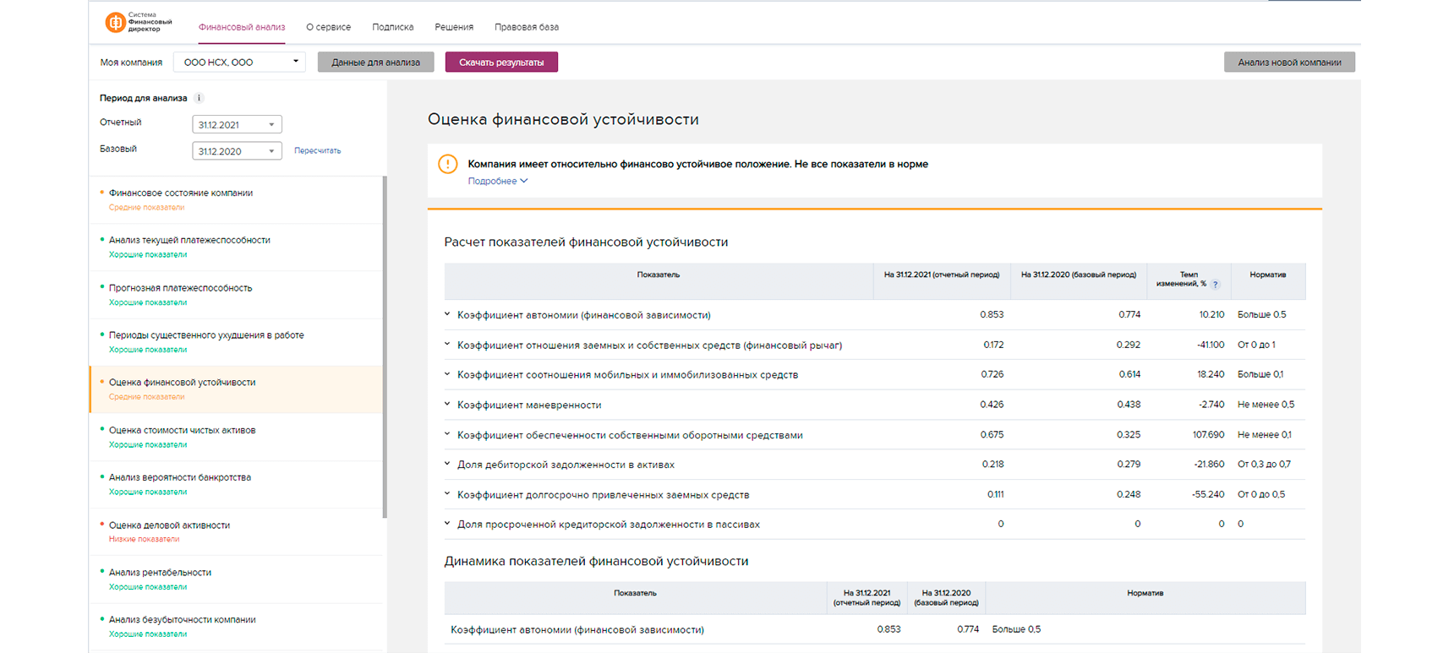Expand the Коэффициент автономии row chevron
1449x653 pixels.
point(447,314)
